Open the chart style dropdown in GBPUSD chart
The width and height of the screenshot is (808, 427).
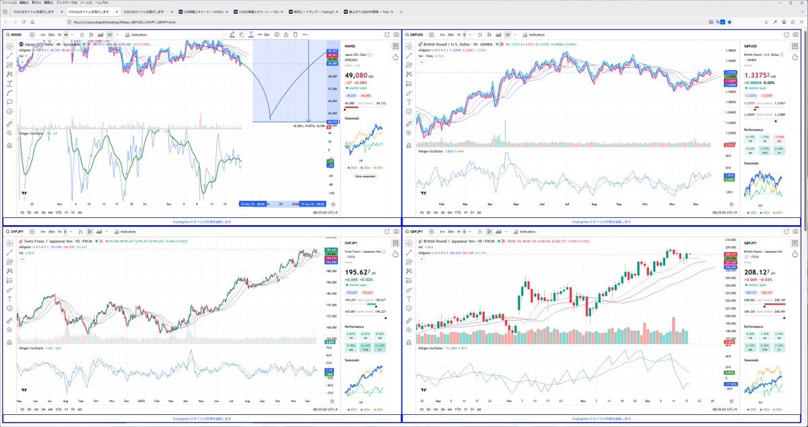coord(514,34)
